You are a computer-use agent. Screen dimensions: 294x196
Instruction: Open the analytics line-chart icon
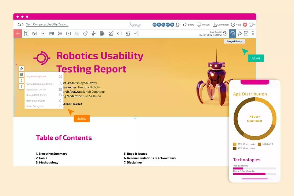pyautogui.click(x=246, y=33)
